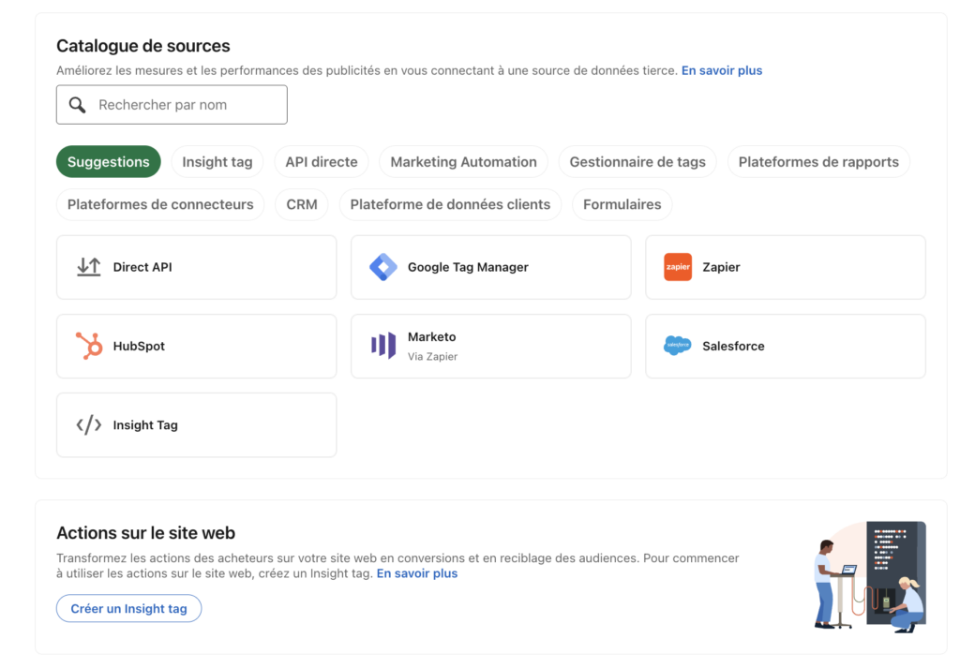Open En savoir plus under Actions sur le site web
This screenshot has height=668, width=960.
[x=416, y=574]
